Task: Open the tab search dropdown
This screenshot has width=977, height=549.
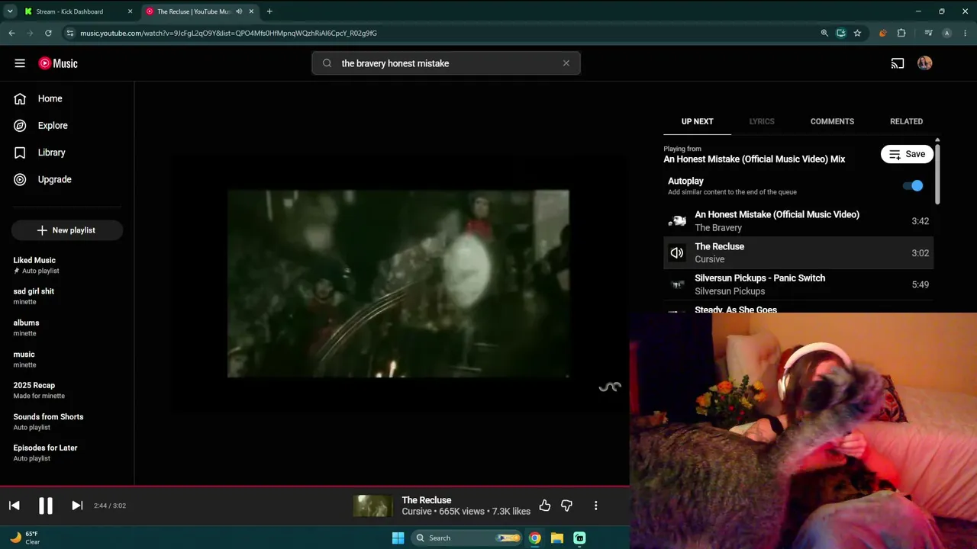Action: pos(10,11)
